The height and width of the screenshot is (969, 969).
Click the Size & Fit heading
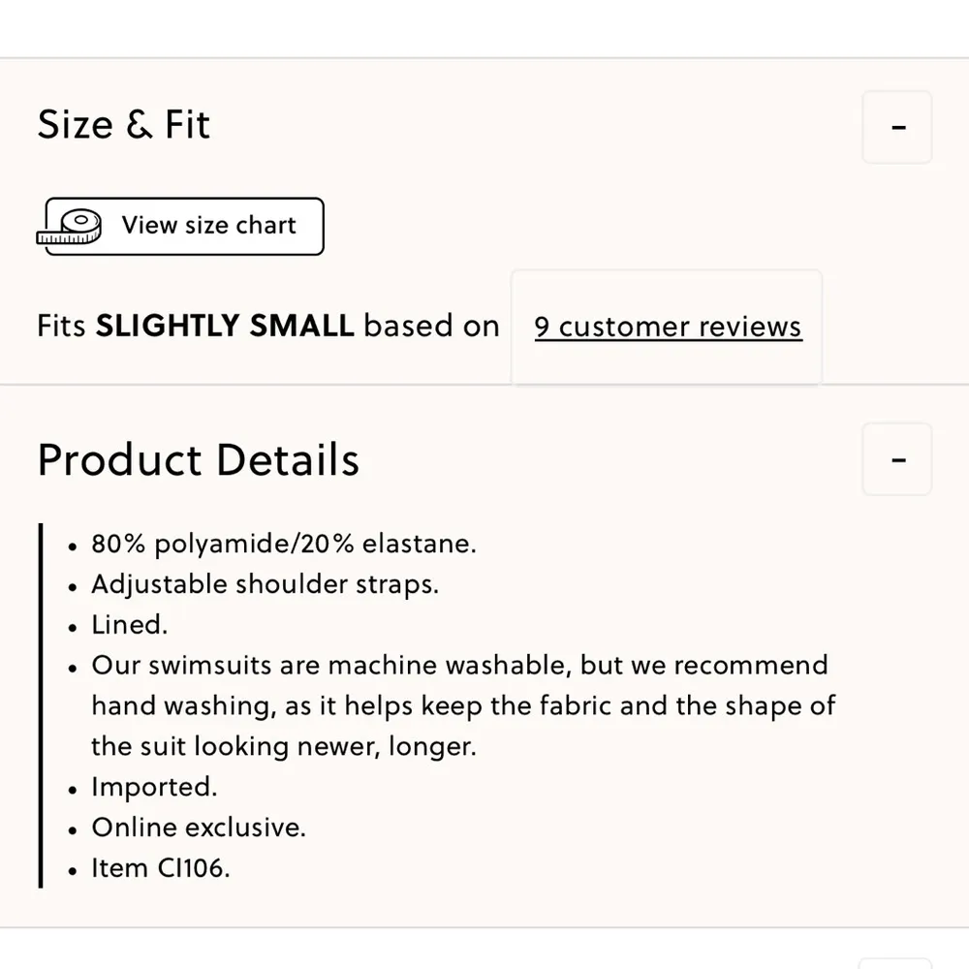coord(124,125)
